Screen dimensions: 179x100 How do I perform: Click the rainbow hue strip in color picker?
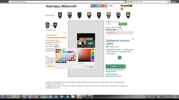pos(93,55)
